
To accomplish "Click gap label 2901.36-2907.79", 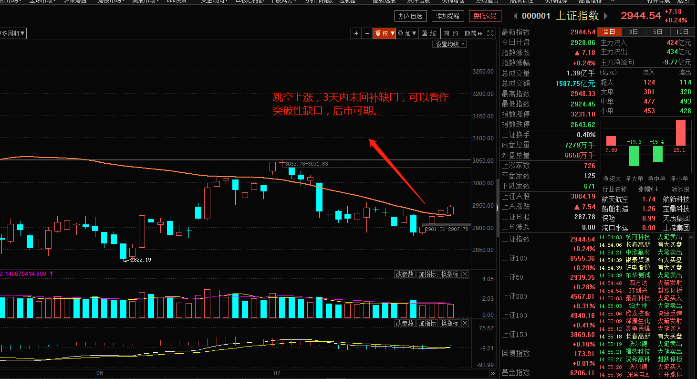I will point(447,230).
